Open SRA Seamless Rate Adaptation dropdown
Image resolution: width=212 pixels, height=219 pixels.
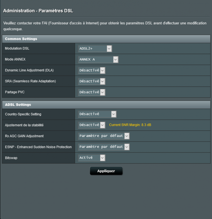[x=92, y=81]
